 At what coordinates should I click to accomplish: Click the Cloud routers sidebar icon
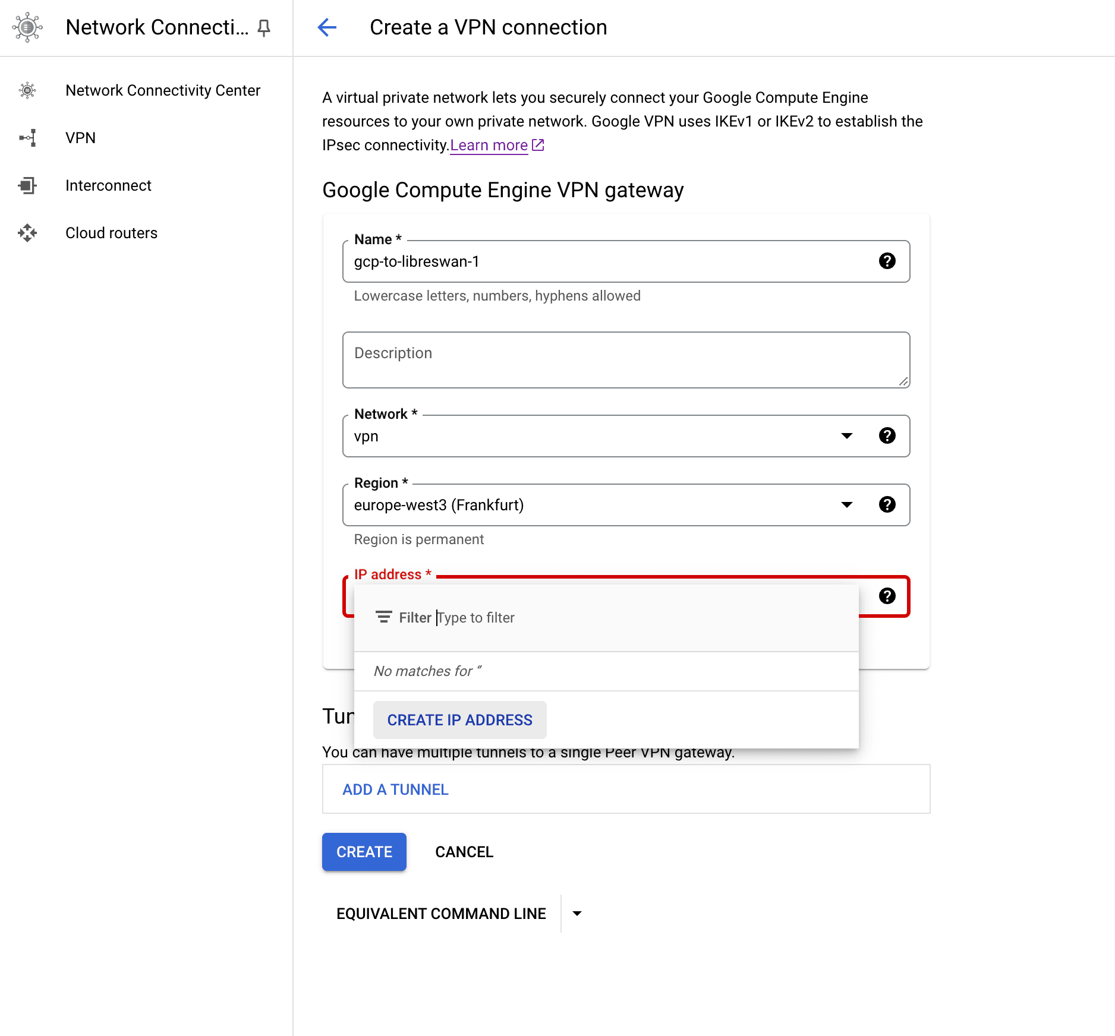point(27,233)
